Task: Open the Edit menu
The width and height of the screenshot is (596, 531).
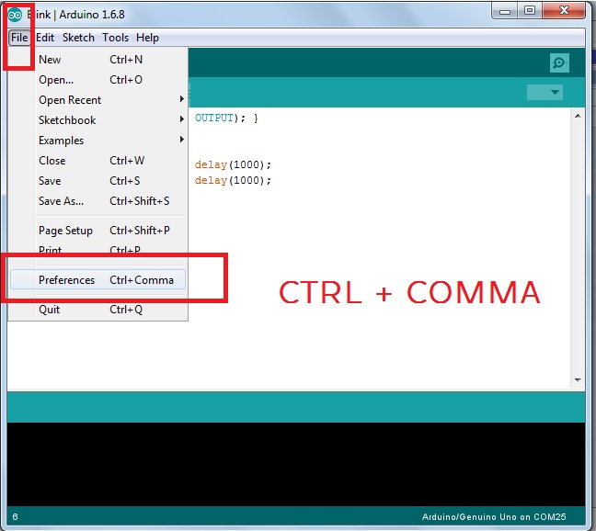Action: [x=45, y=38]
